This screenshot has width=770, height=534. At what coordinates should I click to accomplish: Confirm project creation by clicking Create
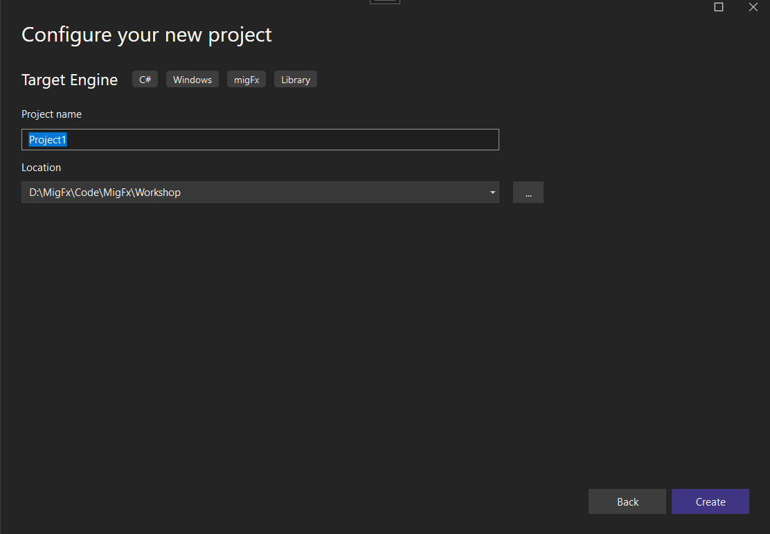[x=710, y=501]
